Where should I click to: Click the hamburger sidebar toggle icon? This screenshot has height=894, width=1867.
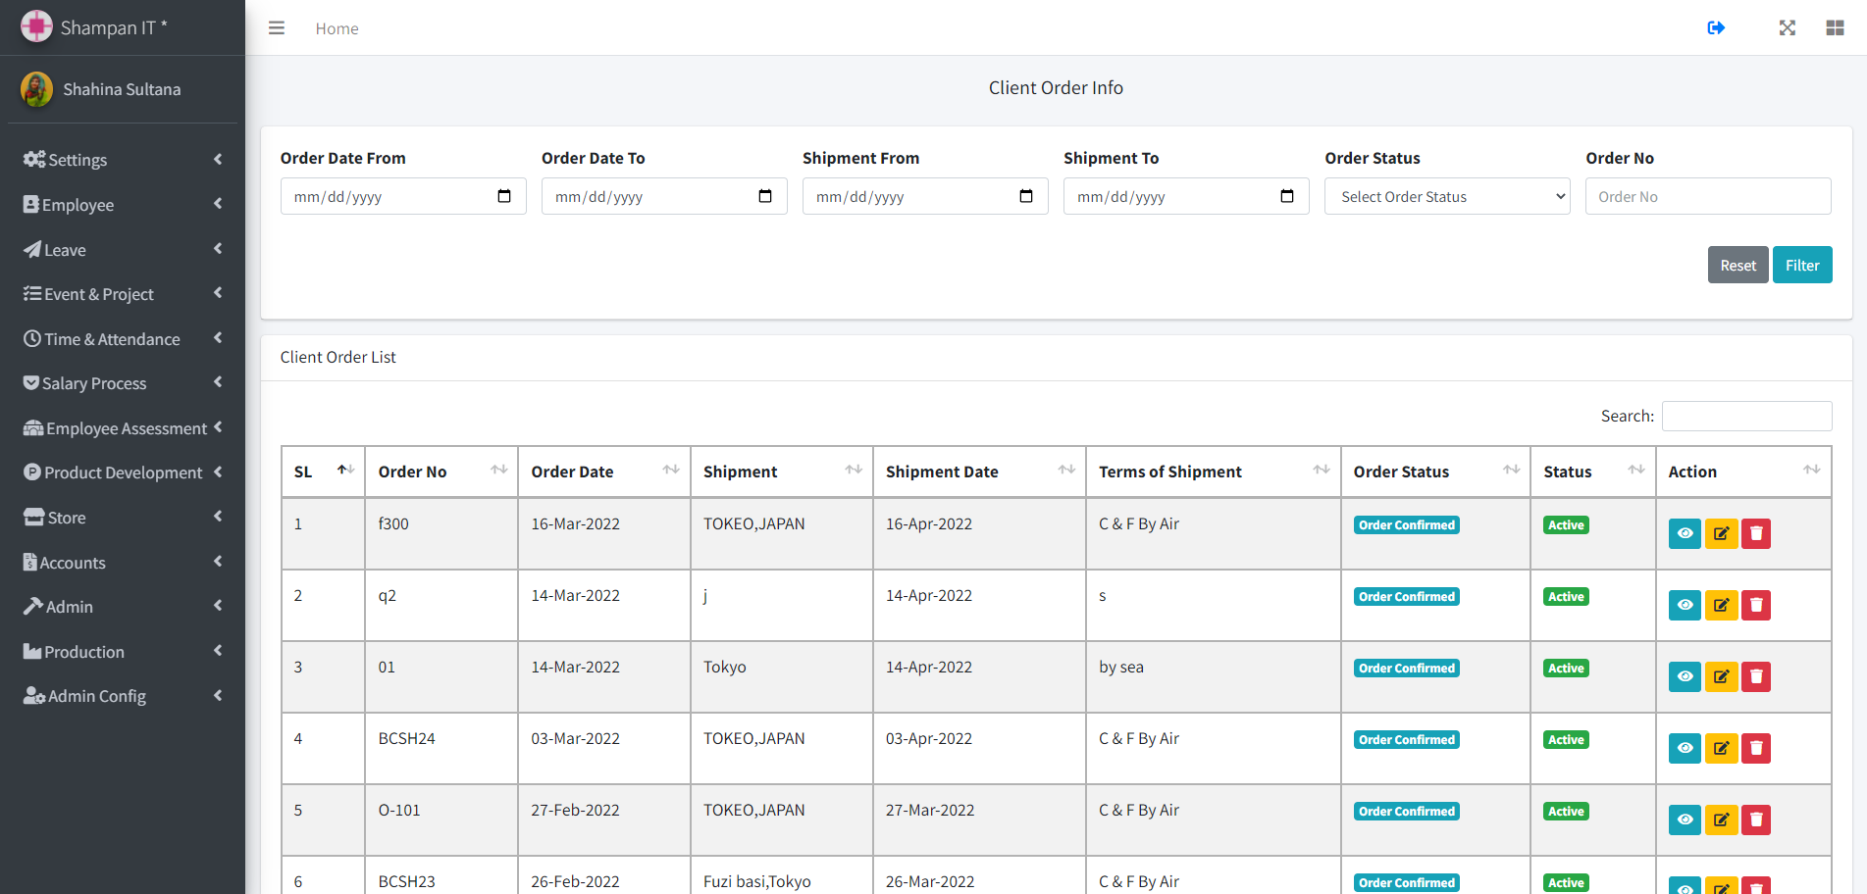277,28
